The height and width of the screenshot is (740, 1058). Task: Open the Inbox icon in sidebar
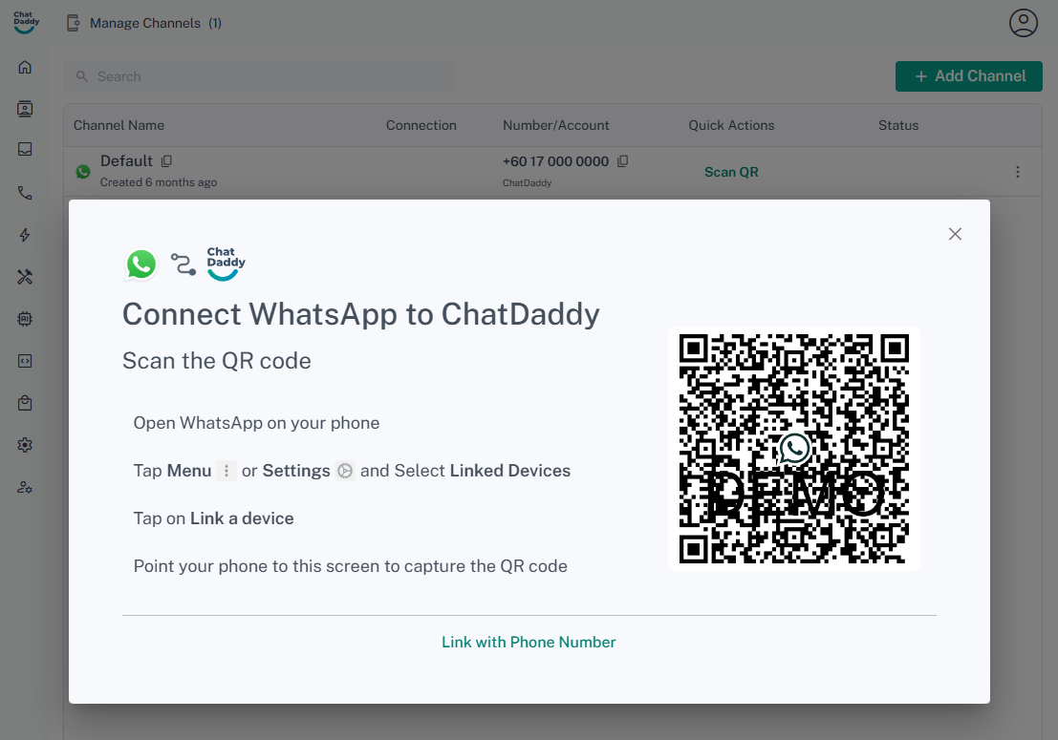pos(25,150)
